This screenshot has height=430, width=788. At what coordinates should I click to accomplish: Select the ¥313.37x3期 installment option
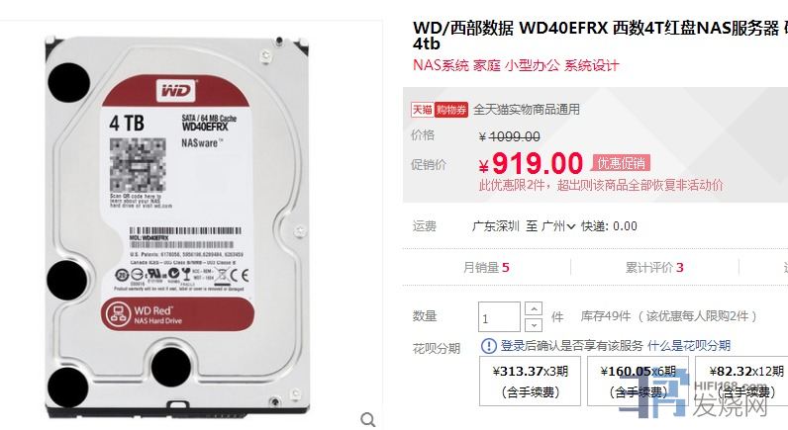pyautogui.click(x=531, y=381)
